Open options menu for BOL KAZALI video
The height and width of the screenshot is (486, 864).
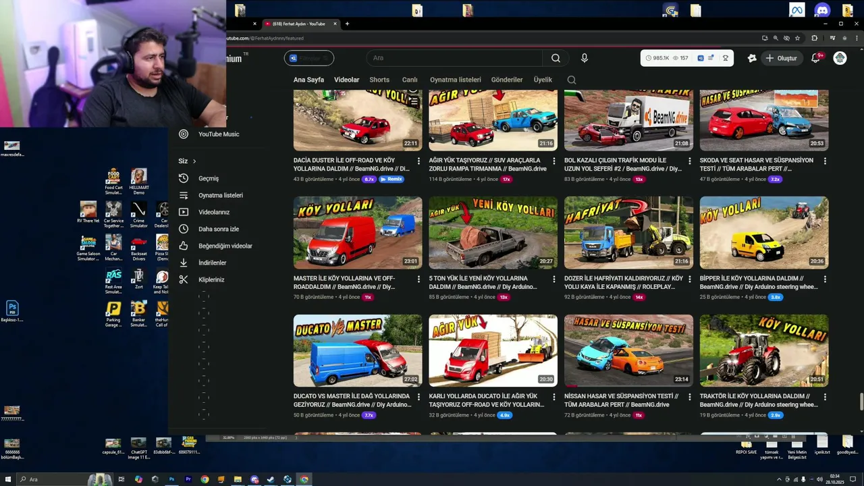(690, 161)
